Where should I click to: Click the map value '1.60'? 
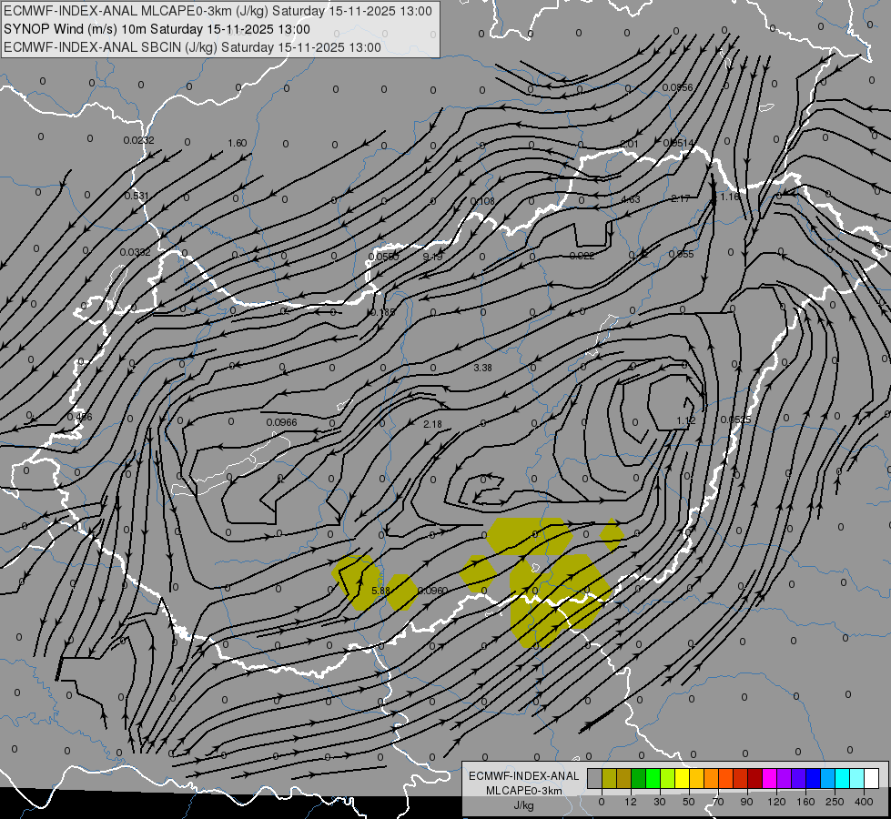pos(237,143)
